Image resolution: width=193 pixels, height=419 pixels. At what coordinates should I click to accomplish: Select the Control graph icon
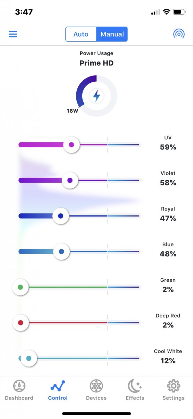tap(58, 386)
